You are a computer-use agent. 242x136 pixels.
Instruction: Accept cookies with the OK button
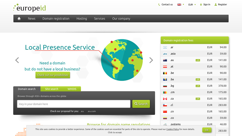[207, 130]
